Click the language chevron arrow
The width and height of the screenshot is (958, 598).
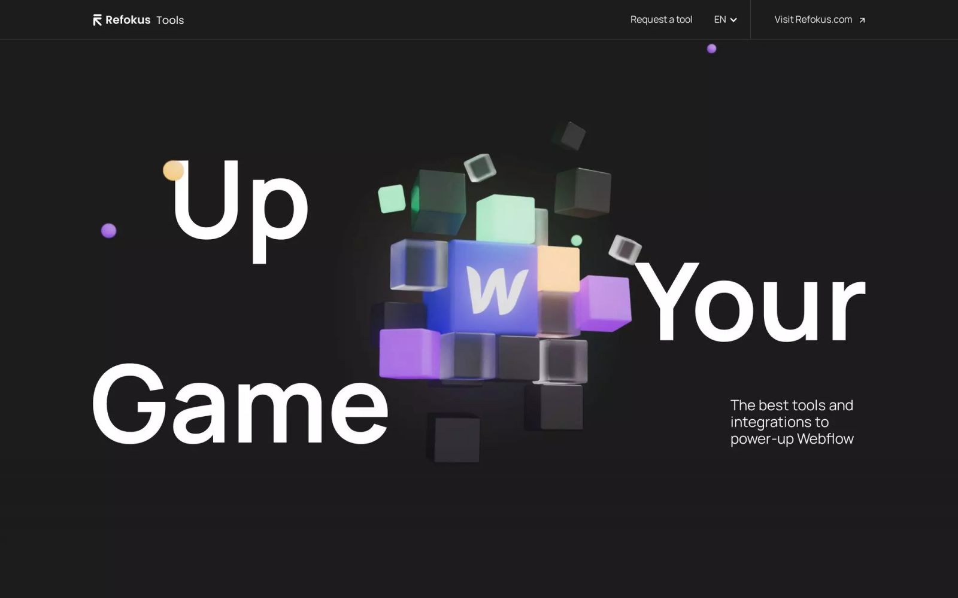[733, 20]
